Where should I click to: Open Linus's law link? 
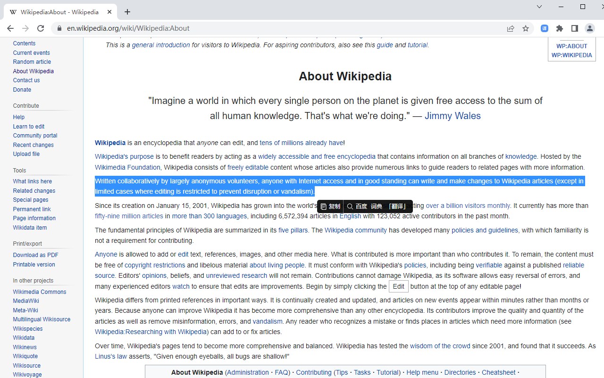tap(111, 356)
